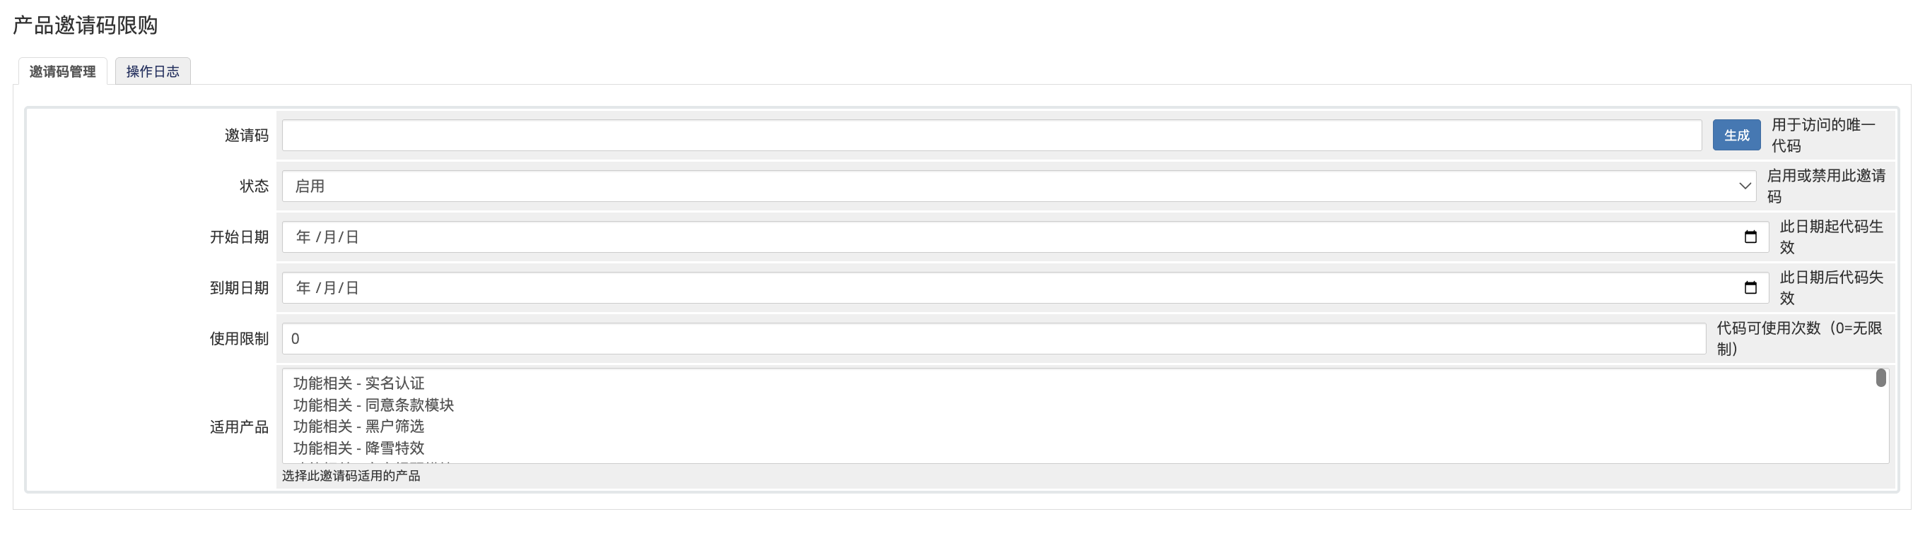Choose 功能相关 - 黑户筛选 from product list

[358, 426]
